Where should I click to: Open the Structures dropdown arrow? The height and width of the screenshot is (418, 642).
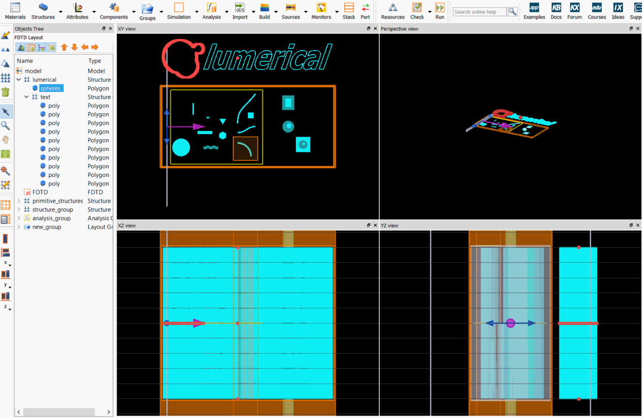pos(61,11)
